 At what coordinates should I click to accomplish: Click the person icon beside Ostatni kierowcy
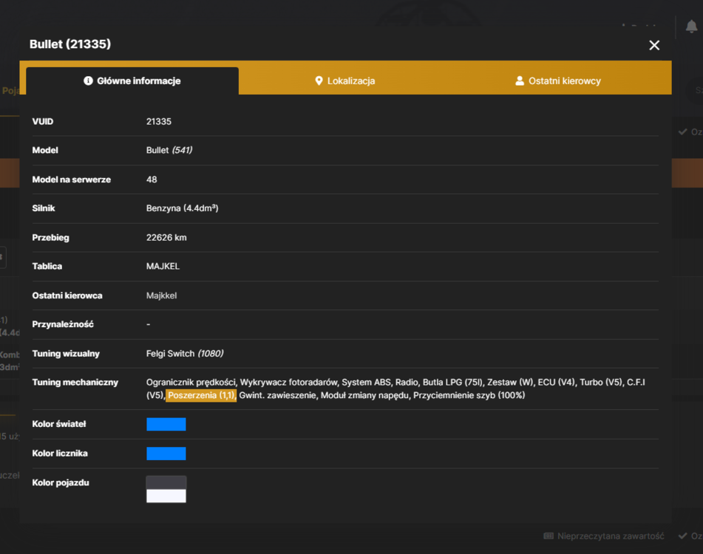[x=520, y=81]
